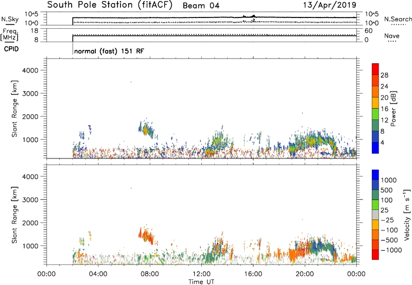Click the 'Beam 04' label
412x285 pixels.
tap(201, 6)
